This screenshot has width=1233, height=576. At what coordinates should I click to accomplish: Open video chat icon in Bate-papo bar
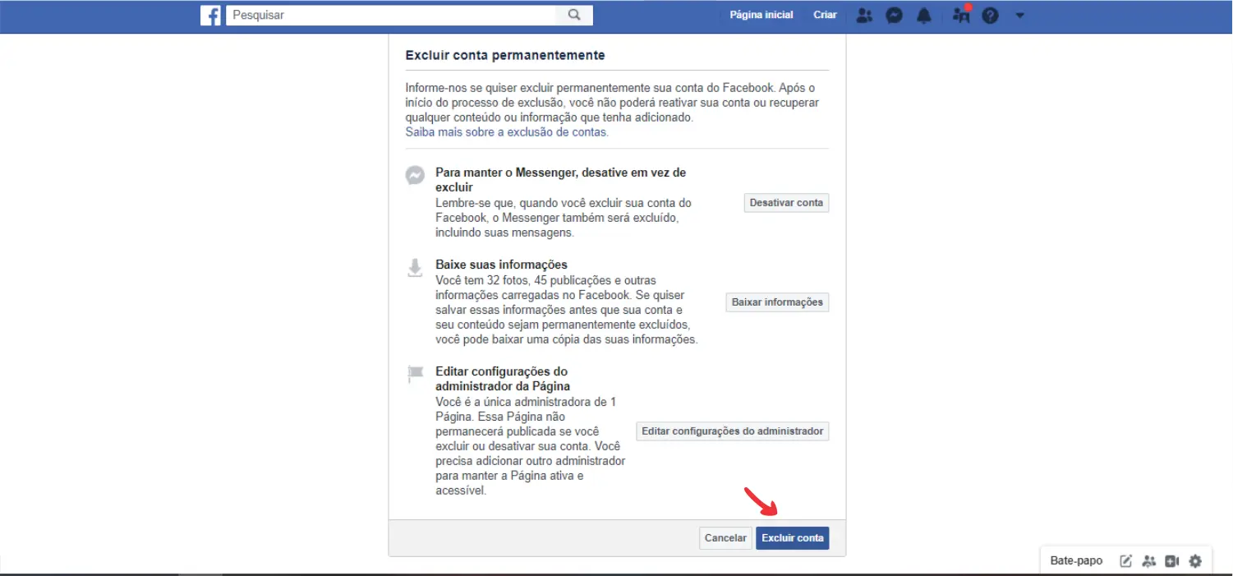(1171, 560)
